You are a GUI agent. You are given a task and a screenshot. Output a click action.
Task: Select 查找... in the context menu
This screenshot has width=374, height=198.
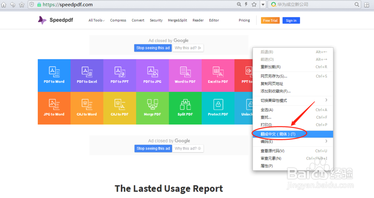[x=293, y=117]
